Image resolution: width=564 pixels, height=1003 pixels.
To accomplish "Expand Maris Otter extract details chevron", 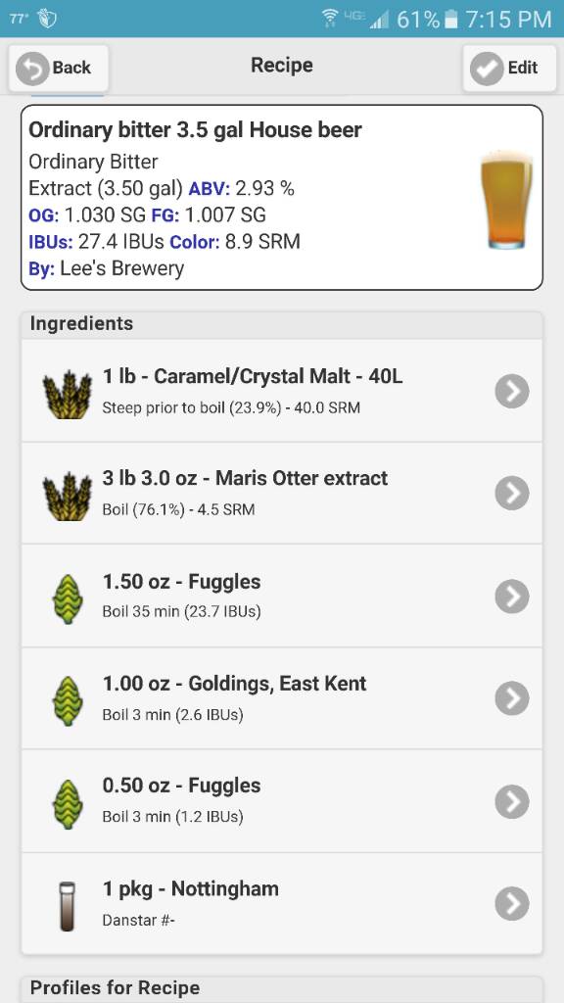I will coord(512,494).
